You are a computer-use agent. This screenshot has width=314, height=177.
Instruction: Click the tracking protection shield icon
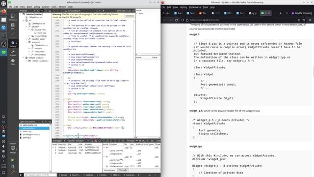click(x=183, y=20)
